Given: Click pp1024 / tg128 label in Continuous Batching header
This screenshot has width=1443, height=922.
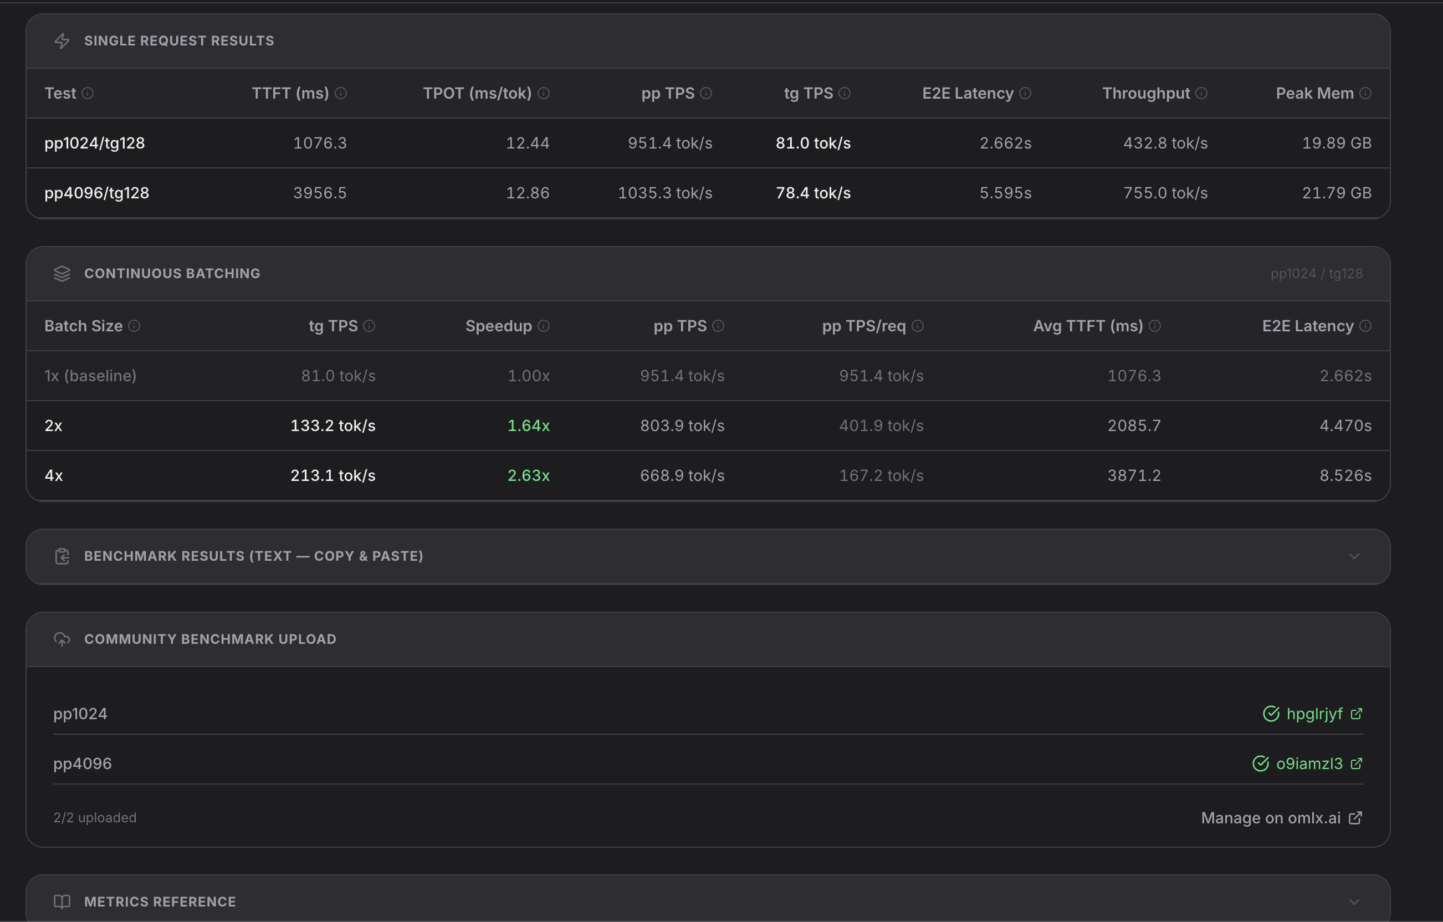Looking at the screenshot, I should [x=1317, y=274].
